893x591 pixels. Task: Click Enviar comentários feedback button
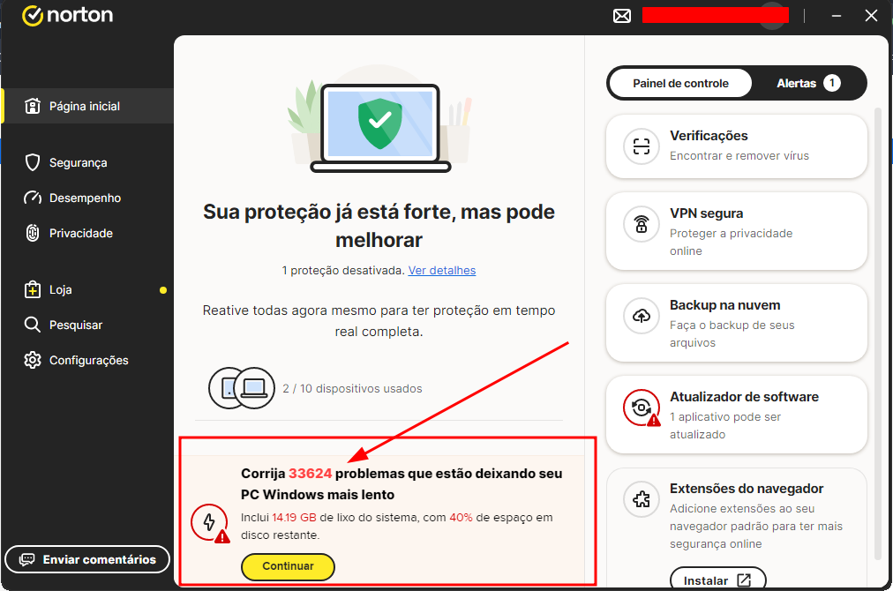(87, 559)
